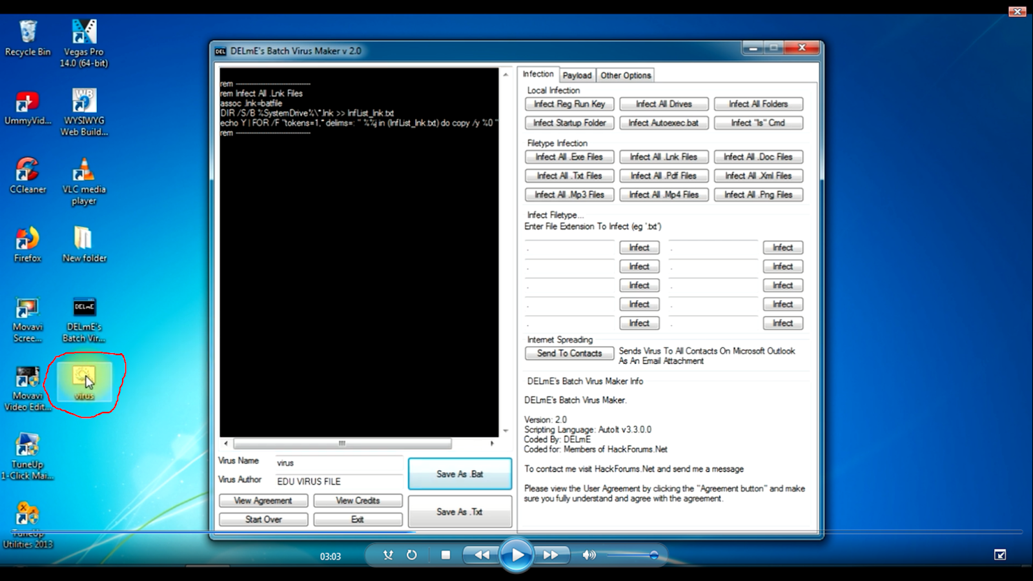The width and height of the screenshot is (1033, 581).
Task: Select the Firefox desktop shortcut
Action: (28, 245)
